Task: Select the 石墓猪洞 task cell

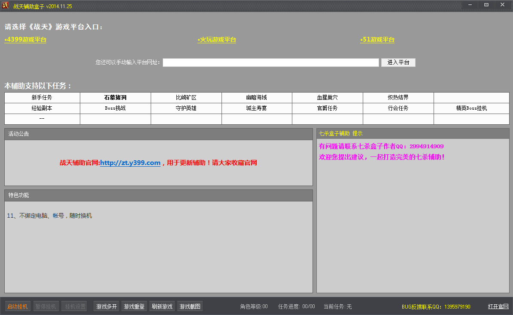Action: (115, 97)
